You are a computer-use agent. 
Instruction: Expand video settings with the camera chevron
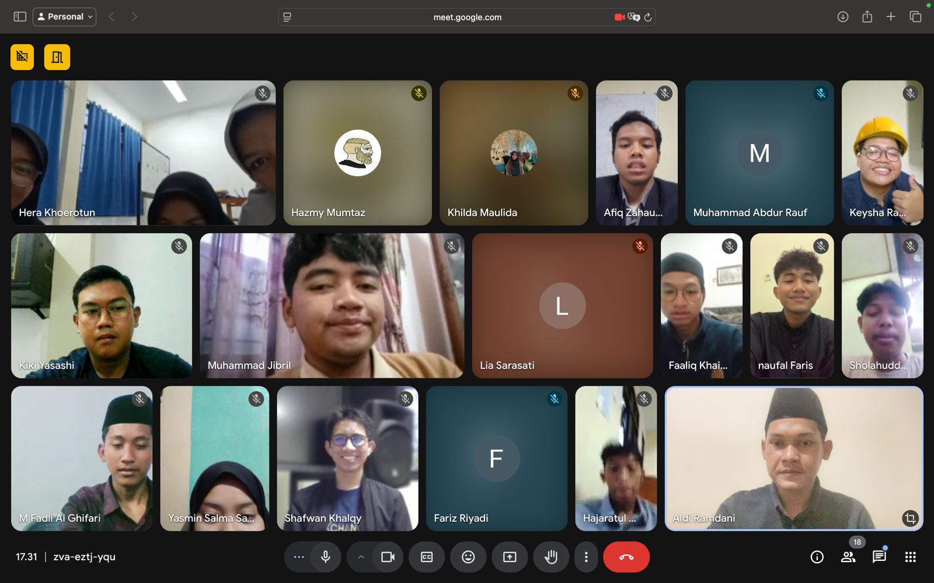361,557
